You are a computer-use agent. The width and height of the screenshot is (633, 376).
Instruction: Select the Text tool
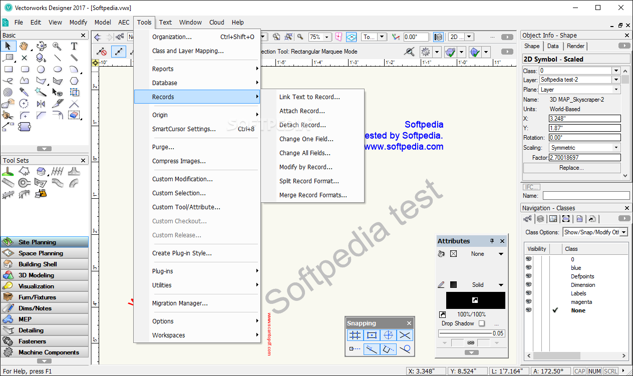tap(74, 46)
